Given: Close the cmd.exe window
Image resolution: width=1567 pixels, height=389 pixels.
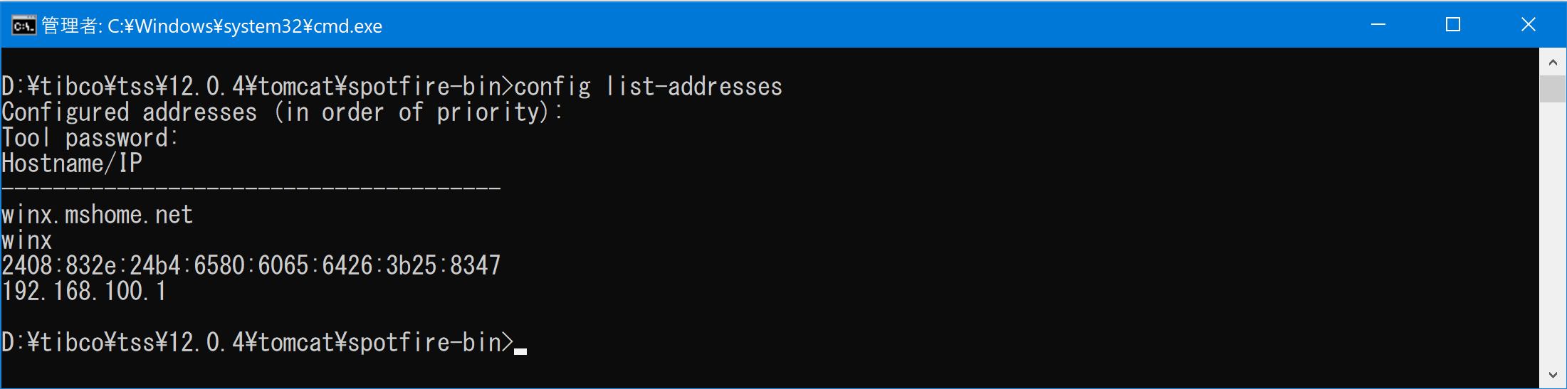Looking at the screenshot, I should coord(1528,25).
